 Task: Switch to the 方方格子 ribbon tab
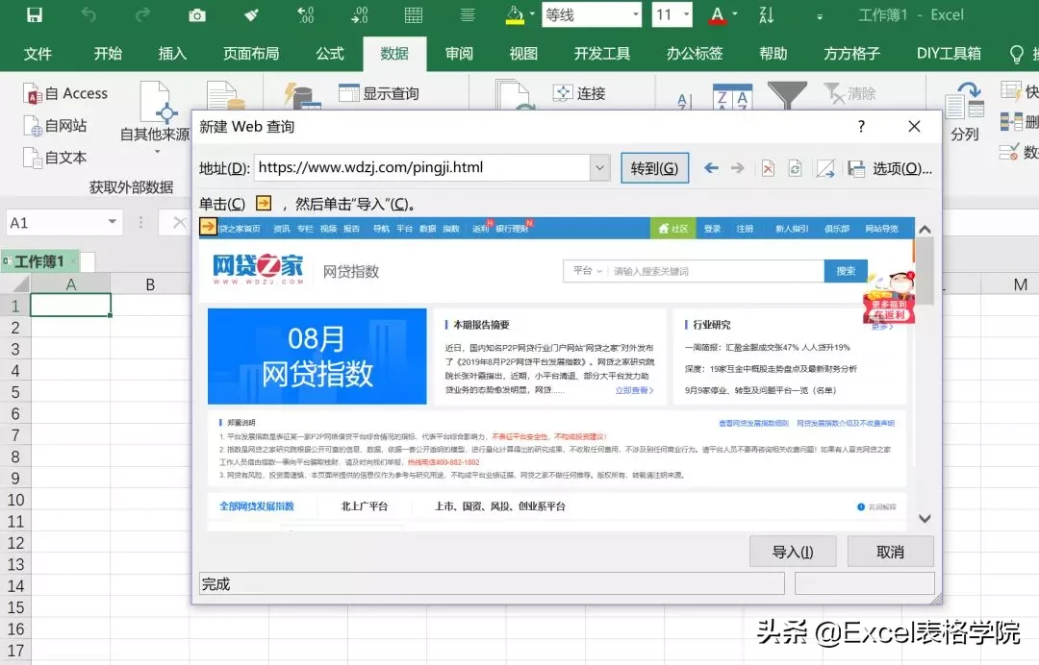(x=851, y=54)
